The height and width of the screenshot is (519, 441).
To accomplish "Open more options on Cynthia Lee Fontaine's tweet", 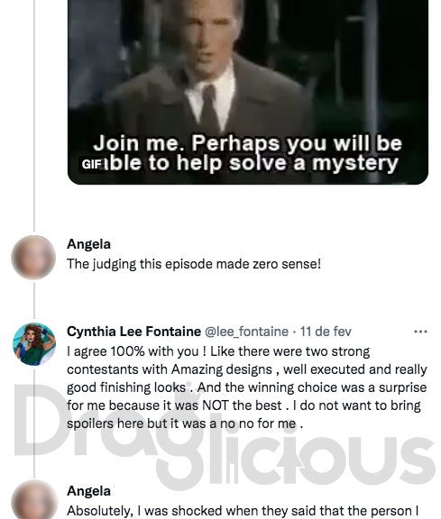I will (x=420, y=332).
